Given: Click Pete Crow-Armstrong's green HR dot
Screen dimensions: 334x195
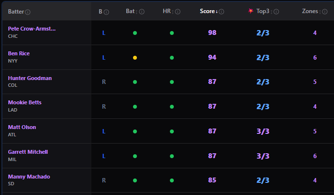Looking at the screenshot, I should 172,33.
